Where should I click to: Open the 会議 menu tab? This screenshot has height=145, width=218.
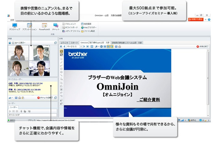coord(12,20)
